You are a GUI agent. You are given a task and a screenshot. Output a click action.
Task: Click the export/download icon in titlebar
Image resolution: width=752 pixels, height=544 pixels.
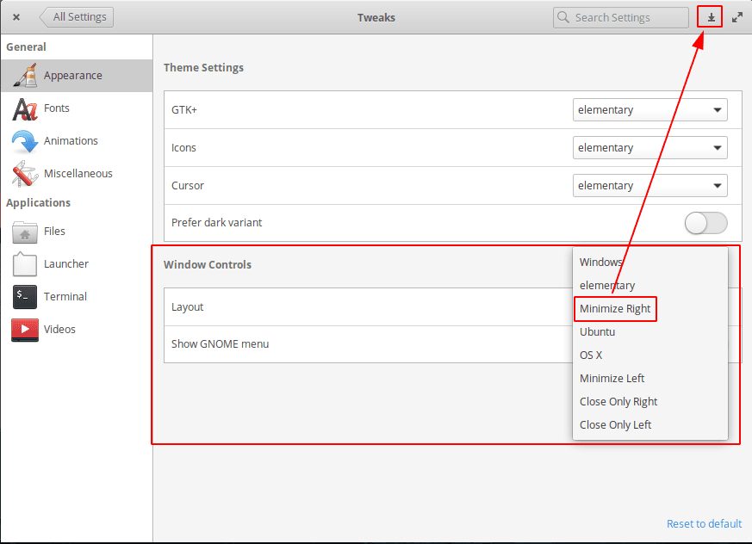[x=709, y=16]
